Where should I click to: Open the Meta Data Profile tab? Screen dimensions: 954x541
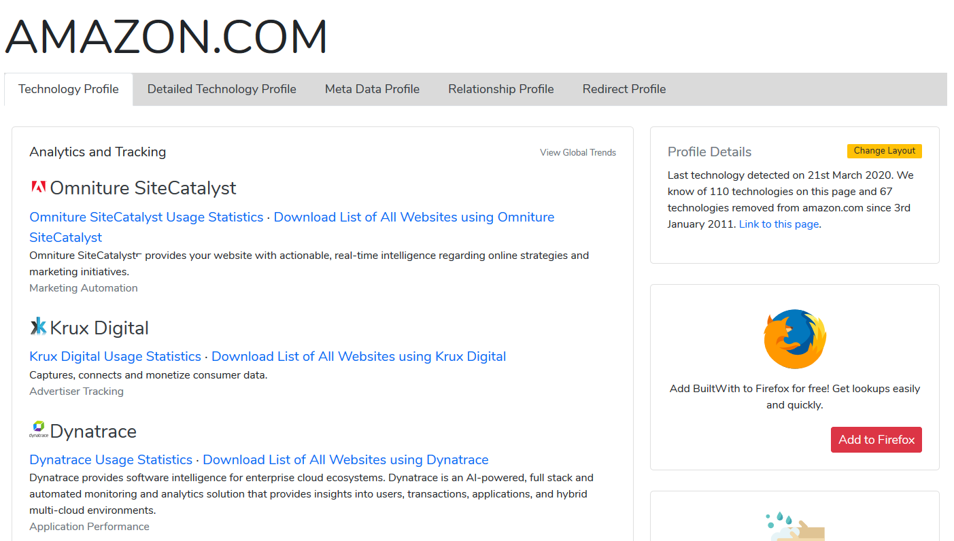tap(372, 89)
